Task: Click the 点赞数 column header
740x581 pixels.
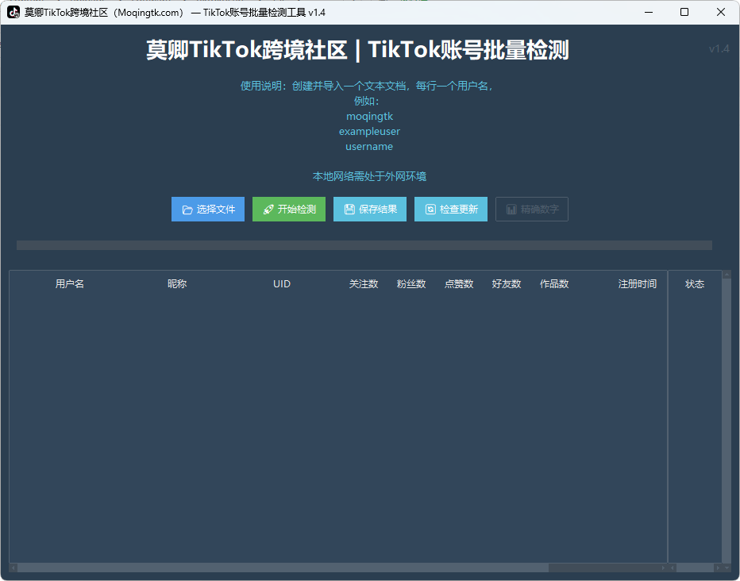Action: click(459, 284)
